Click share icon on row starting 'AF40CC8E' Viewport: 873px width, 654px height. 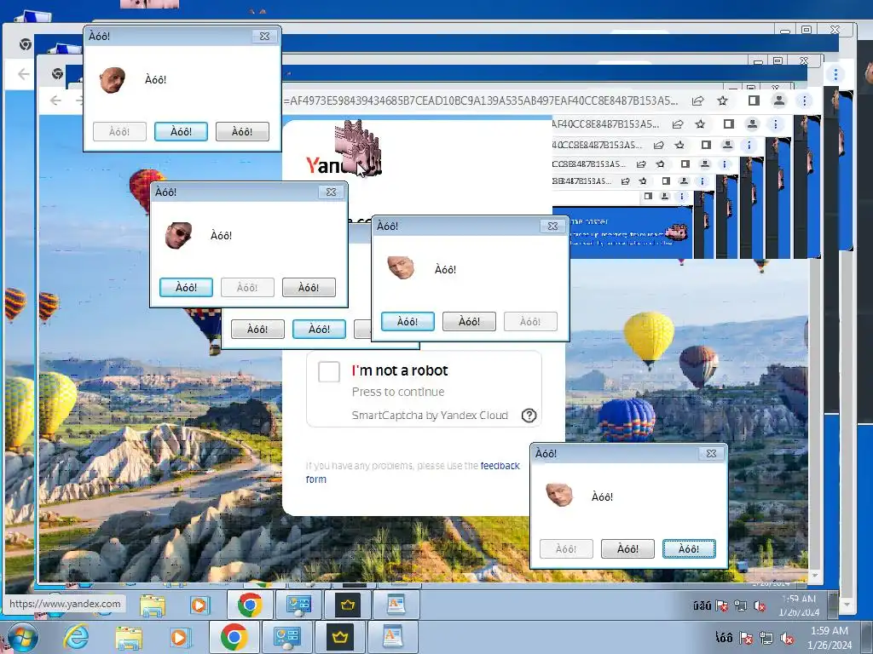point(678,124)
